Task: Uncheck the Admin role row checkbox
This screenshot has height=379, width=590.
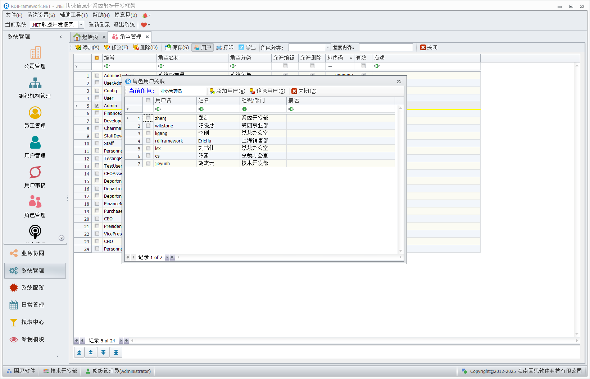Action: (x=97, y=106)
